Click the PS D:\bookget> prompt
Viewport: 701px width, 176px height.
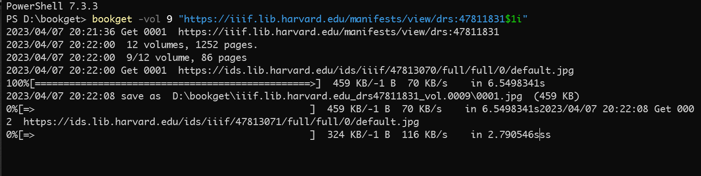[46, 20]
